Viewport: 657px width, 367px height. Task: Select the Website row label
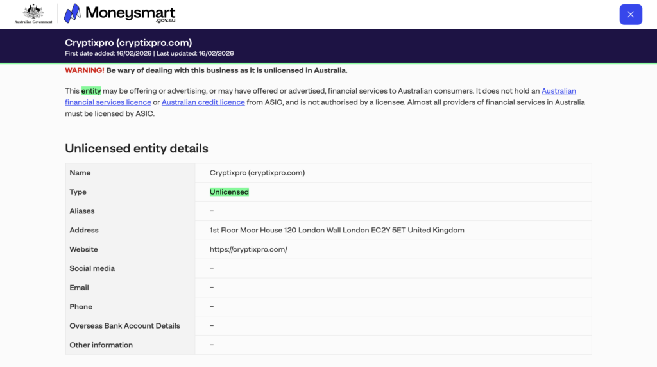point(83,249)
